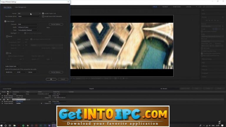Open File Explorer from the taskbar
Viewport: 226px width, 127px height.
(14, 126)
